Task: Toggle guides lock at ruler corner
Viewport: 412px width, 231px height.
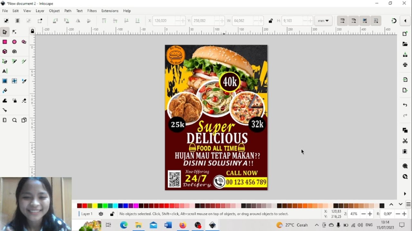Action: tap(32, 31)
